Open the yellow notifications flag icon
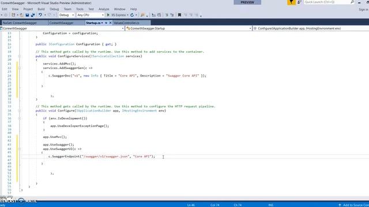 [291, 2]
